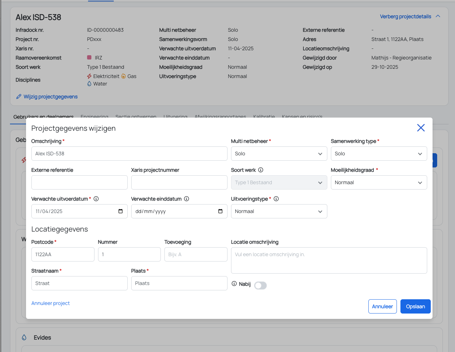Click info icon next to Soort werk
455x352 pixels.
[261, 170]
